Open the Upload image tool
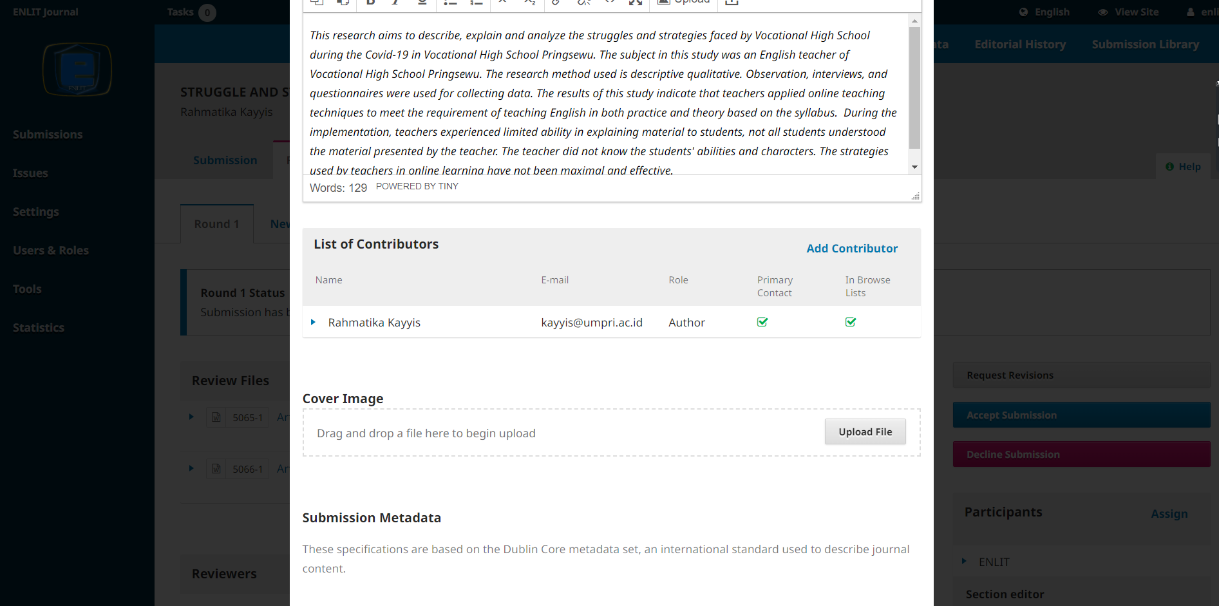The width and height of the screenshot is (1219, 606). [x=683, y=2]
